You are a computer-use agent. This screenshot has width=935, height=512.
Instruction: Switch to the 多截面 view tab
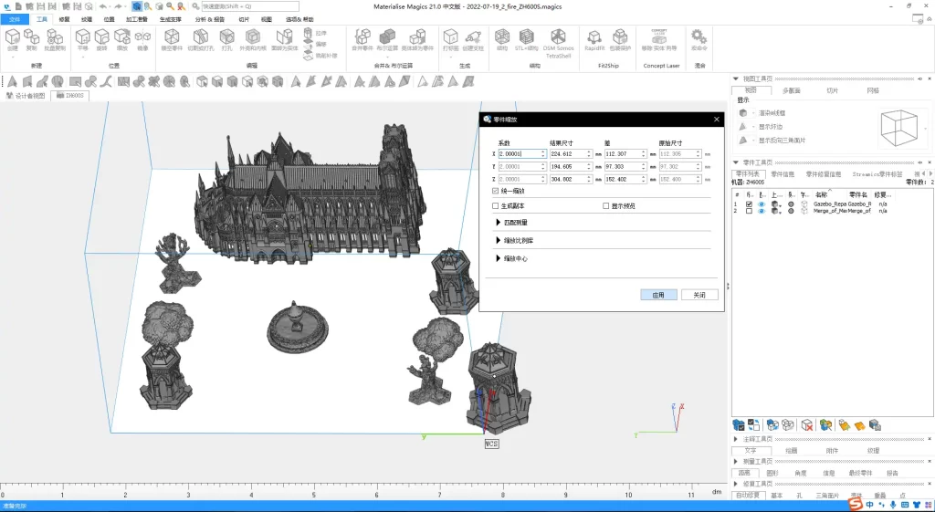tap(791, 90)
